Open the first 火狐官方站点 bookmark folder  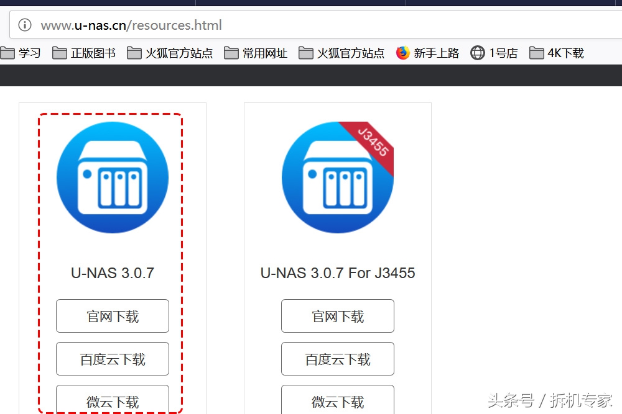click(x=170, y=53)
